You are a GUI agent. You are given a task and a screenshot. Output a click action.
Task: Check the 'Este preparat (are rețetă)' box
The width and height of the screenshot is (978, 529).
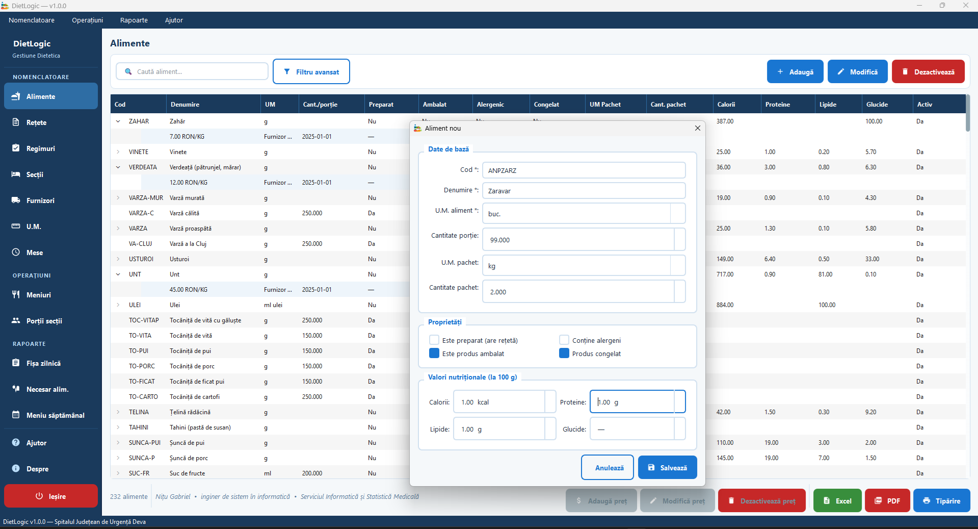434,340
